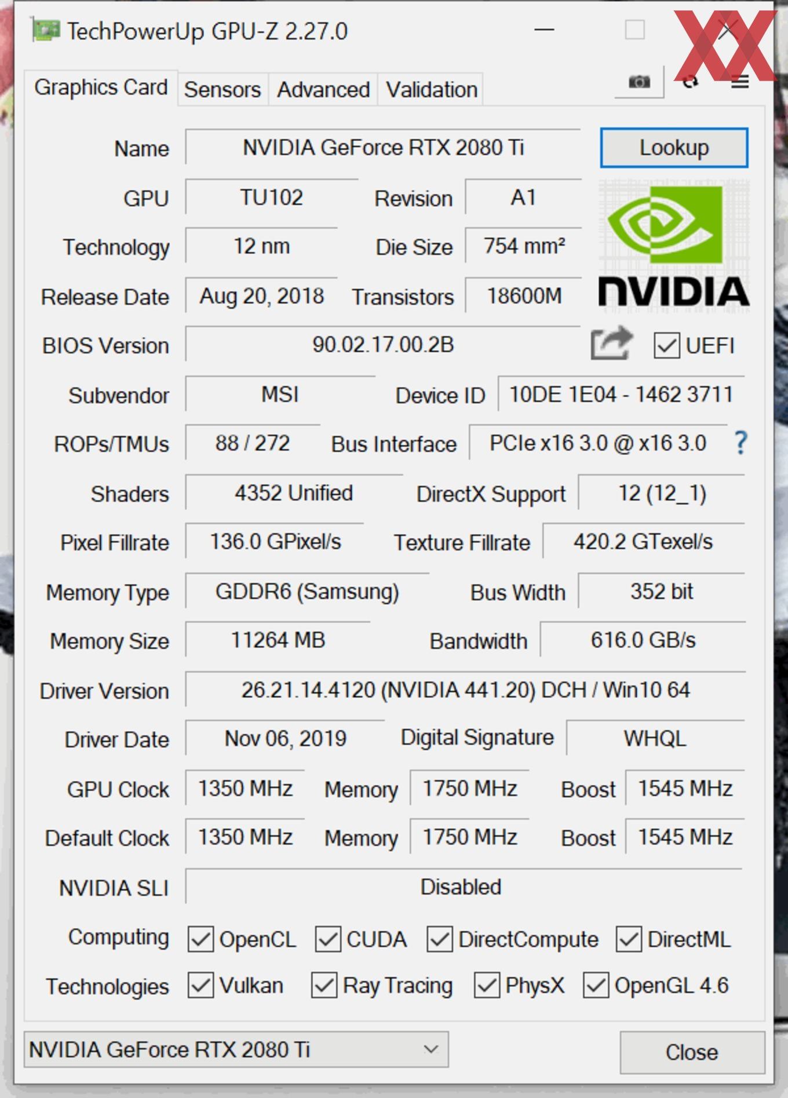Click the BIOS export share icon
Viewport: 788px width, 1098px height.
(x=611, y=343)
